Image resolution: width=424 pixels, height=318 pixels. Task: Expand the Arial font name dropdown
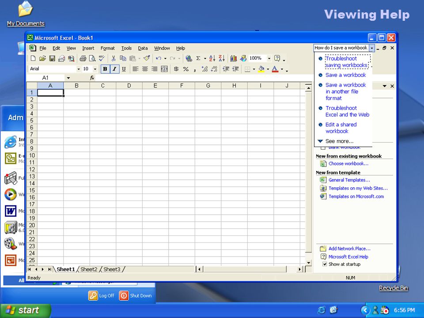pos(79,69)
